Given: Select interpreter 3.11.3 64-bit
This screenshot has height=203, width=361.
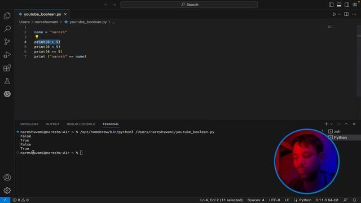Looking at the screenshot, I should [327, 200].
